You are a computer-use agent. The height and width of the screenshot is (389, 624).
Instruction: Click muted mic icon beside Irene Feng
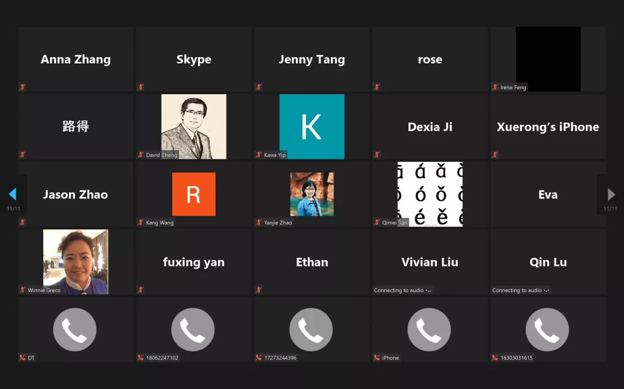pos(495,87)
